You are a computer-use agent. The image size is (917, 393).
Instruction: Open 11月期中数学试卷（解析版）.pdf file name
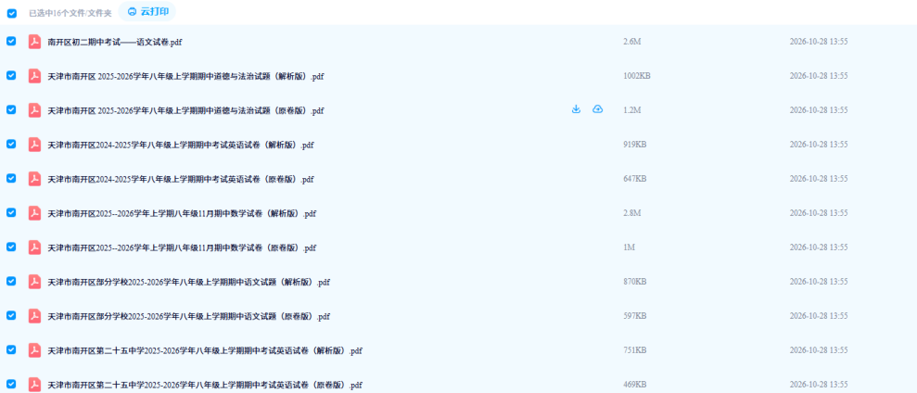(x=182, y=213)
